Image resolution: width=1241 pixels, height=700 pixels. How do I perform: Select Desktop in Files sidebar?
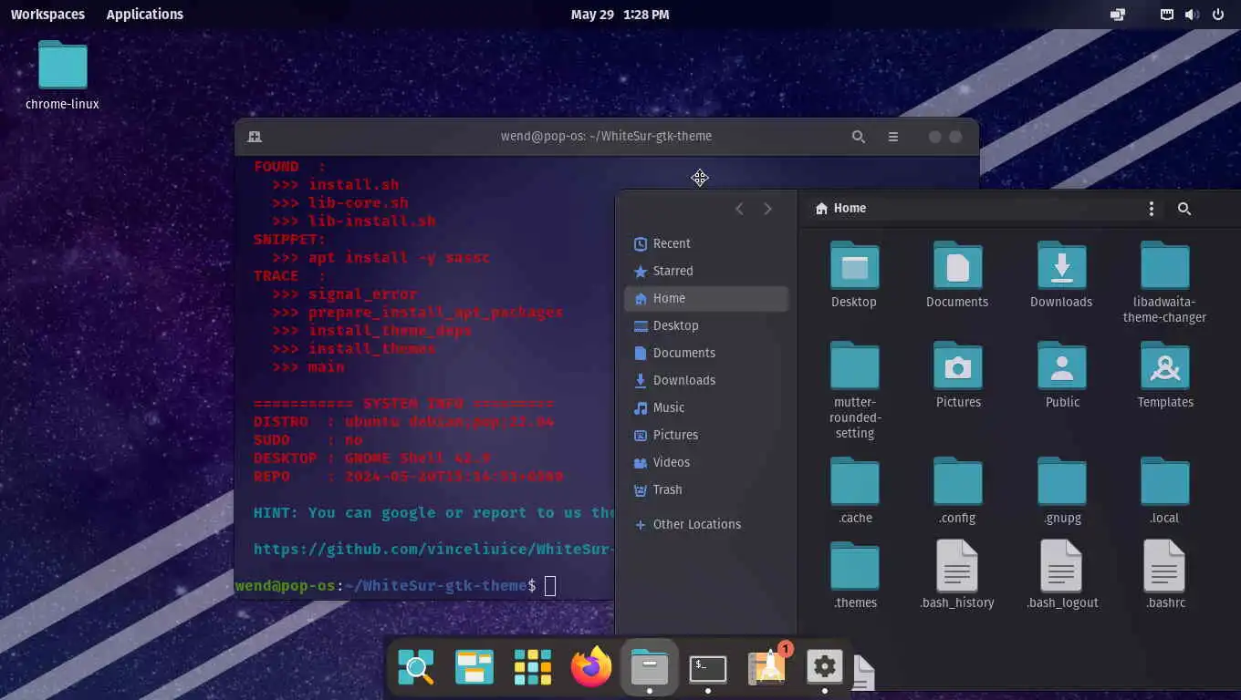coord(706,325)
